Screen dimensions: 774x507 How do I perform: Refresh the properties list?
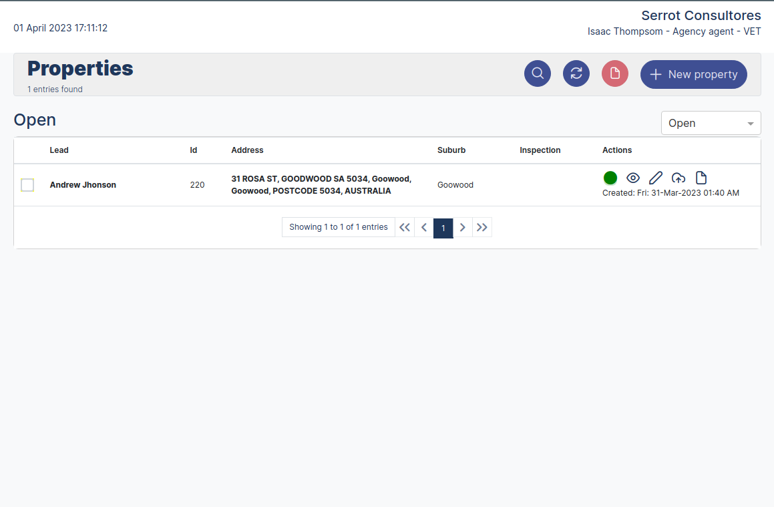tap(576, 73)
